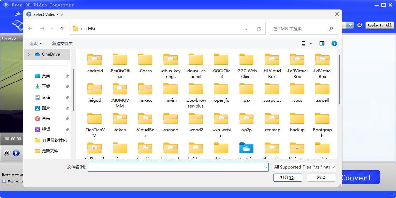
Task: Refresh the TMG folder view
Action: pos(259,28)
